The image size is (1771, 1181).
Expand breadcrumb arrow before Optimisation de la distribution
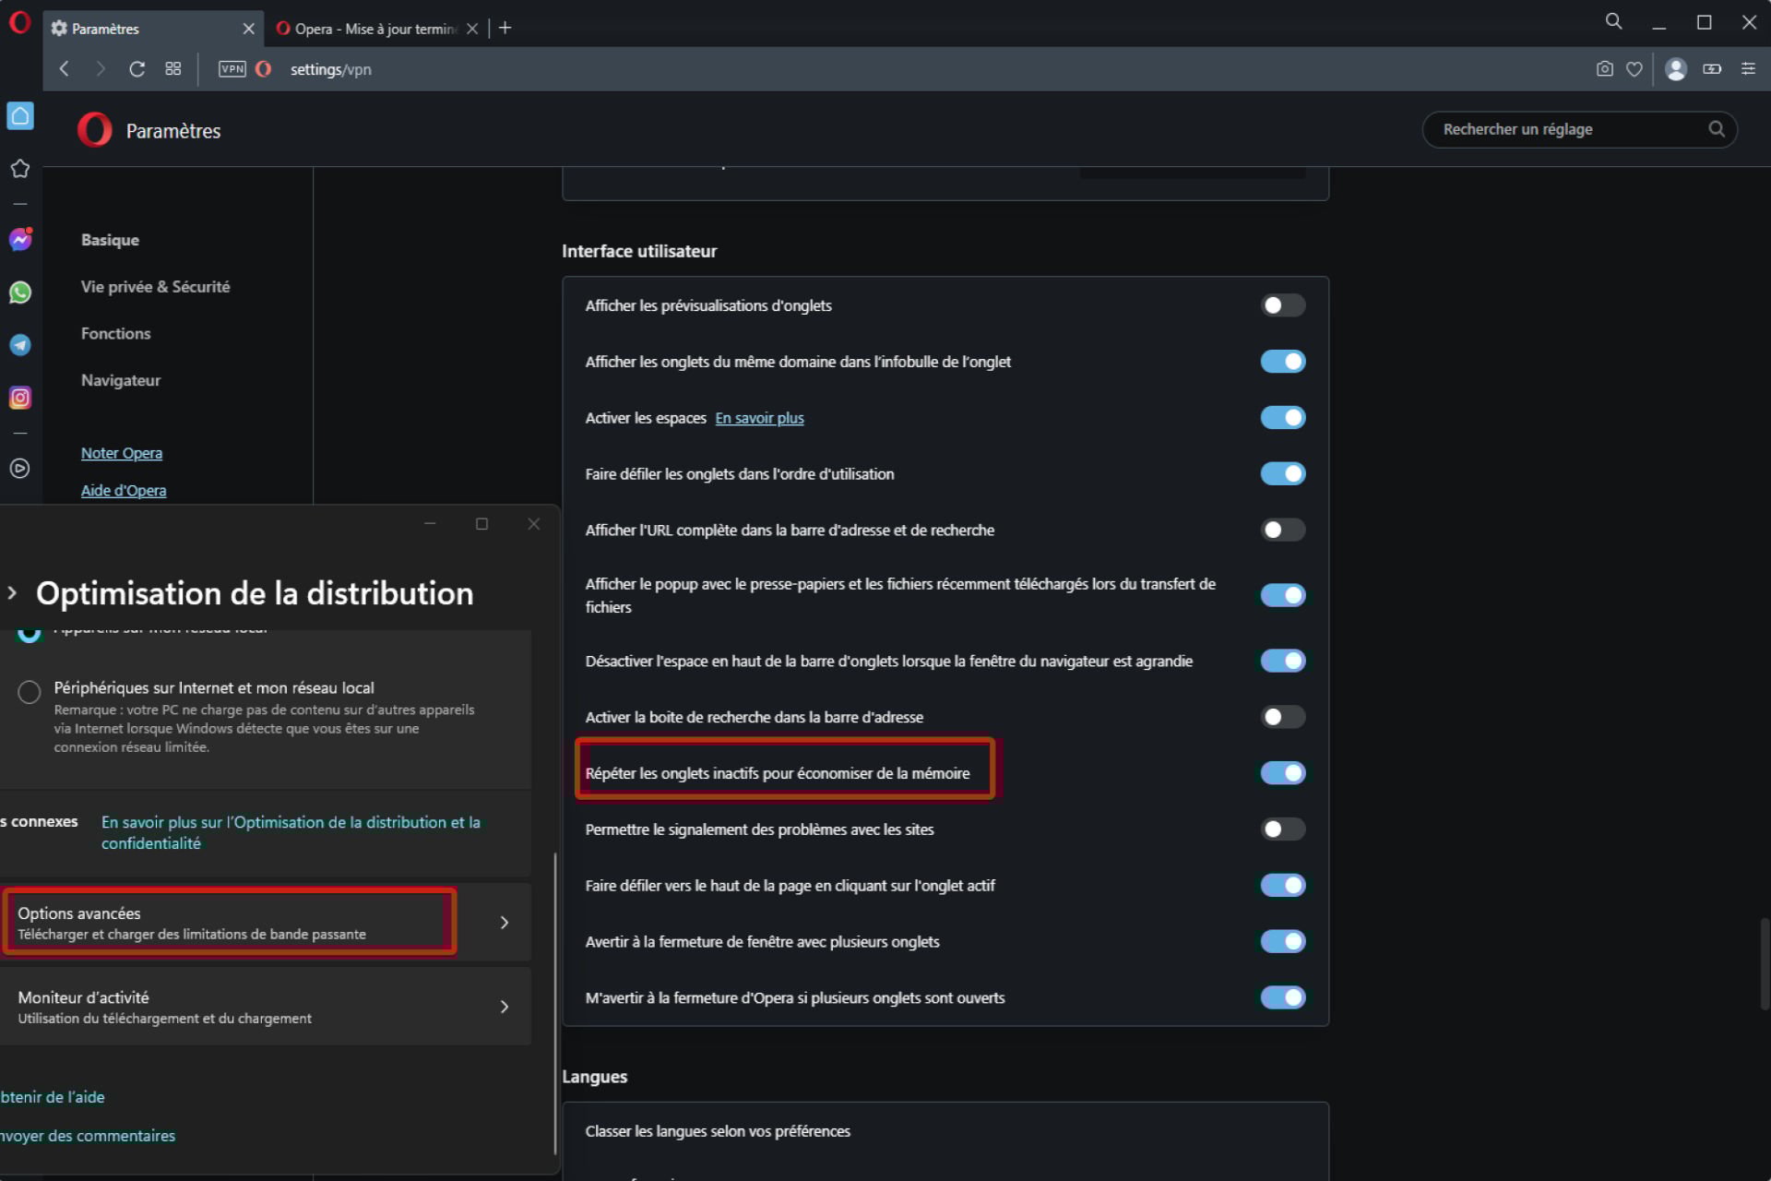tap(12, 593)
